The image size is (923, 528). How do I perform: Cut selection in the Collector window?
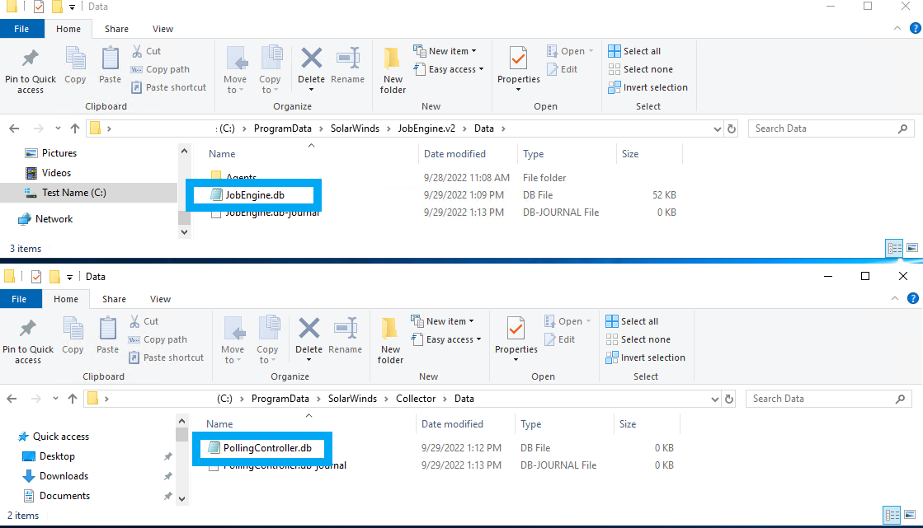click(144, 321)
